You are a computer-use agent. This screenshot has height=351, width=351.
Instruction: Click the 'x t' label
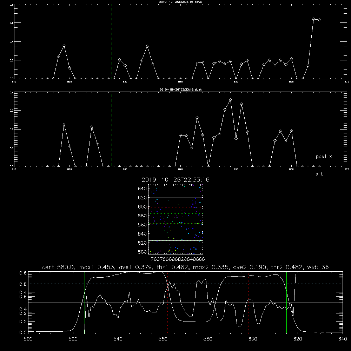[x=319, y=174]
